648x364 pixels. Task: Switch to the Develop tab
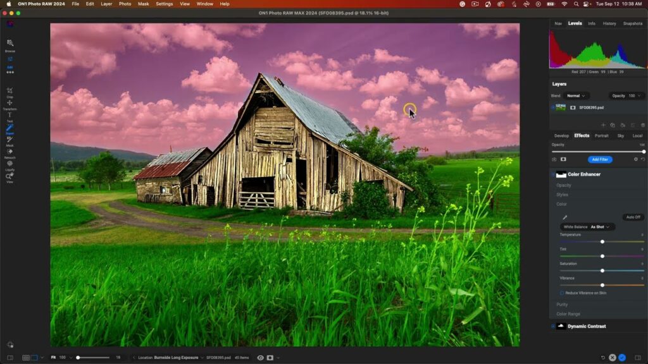pos(562,135)
